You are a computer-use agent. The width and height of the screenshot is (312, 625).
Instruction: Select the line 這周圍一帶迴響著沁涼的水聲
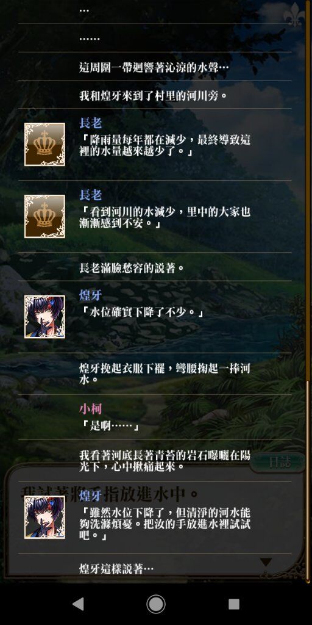click(154, 67)
